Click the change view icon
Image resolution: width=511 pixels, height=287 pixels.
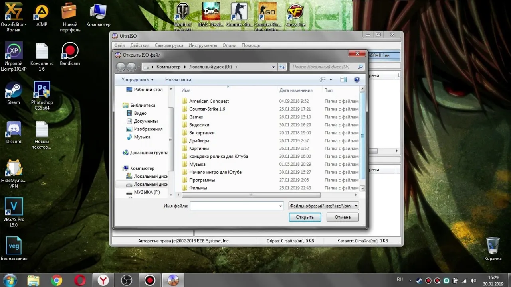(x=323, y=80)
